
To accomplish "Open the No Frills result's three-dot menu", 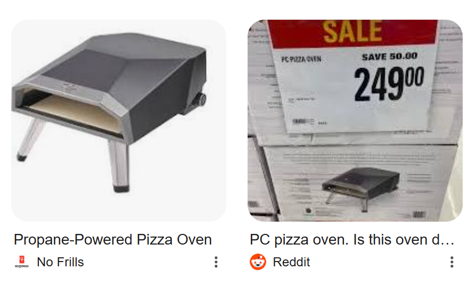I will pos(216,262).
